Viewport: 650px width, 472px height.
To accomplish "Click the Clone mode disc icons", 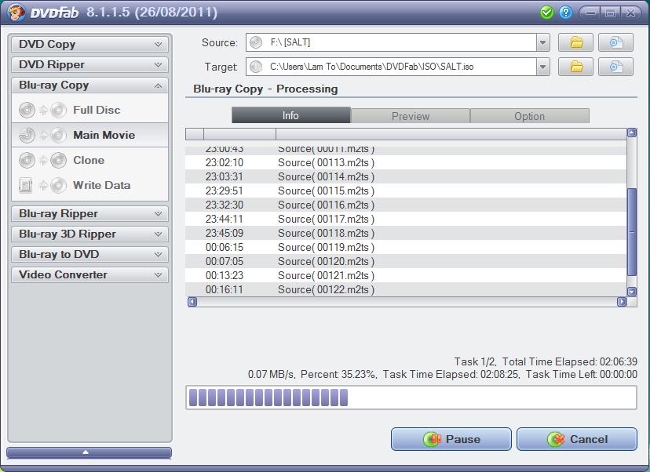I will pos(42,160).
